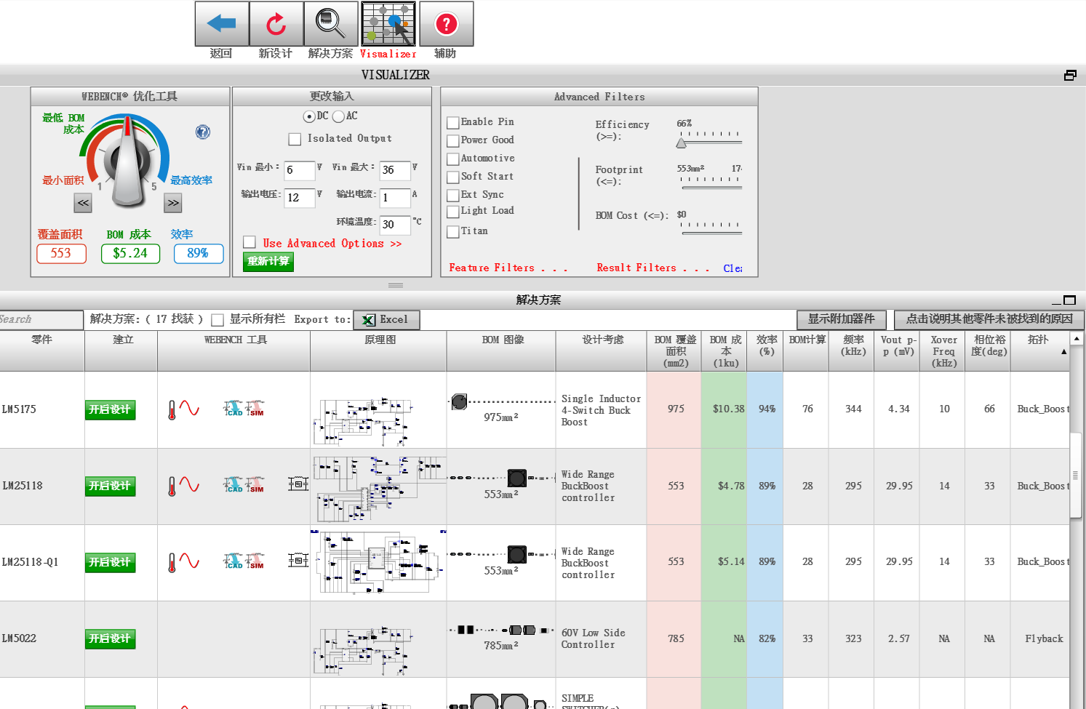Expand the Result Filters section
Image resolution: width=1086 pixels, height=709 pixels.
pyautogui.click(x=652, y=268)
